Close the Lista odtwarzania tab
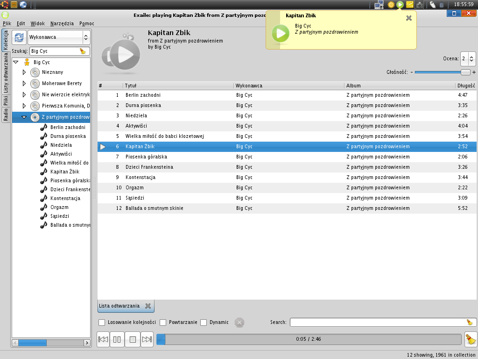 pos(148,306)
